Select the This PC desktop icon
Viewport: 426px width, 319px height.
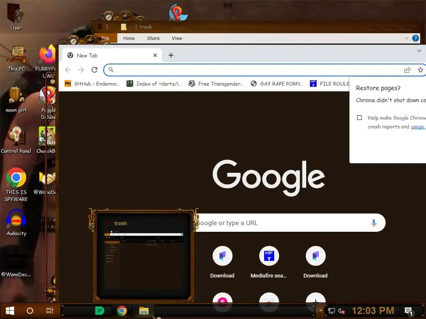point(16,58)
